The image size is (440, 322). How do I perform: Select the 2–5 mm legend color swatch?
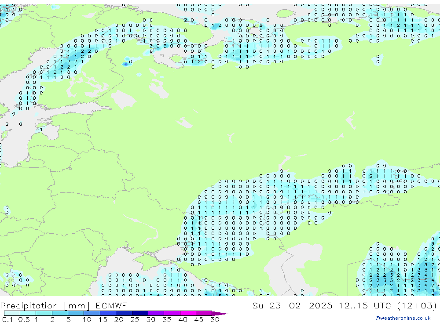pos(60,313)
